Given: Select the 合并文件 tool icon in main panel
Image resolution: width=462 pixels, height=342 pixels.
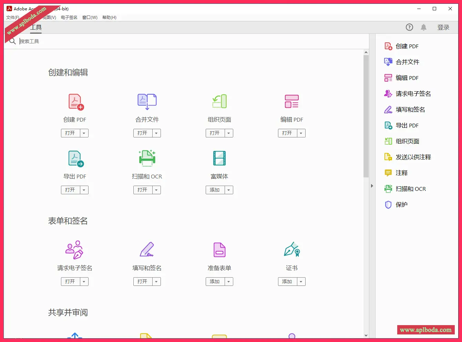Looking at the screenshot, I should pos(147,102).
